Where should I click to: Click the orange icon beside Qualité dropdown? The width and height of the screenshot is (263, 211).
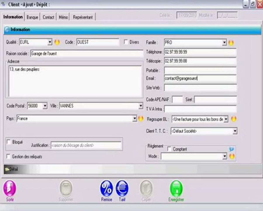(57, 42)
